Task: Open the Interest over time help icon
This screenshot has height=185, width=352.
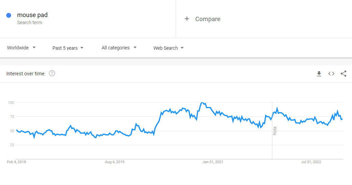Action: click(x=52, y=74)
